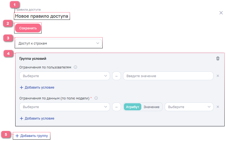Open the user restrictions Выберите dropdown

64,76
